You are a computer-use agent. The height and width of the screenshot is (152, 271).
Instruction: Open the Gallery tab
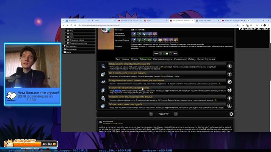point(192,59)
